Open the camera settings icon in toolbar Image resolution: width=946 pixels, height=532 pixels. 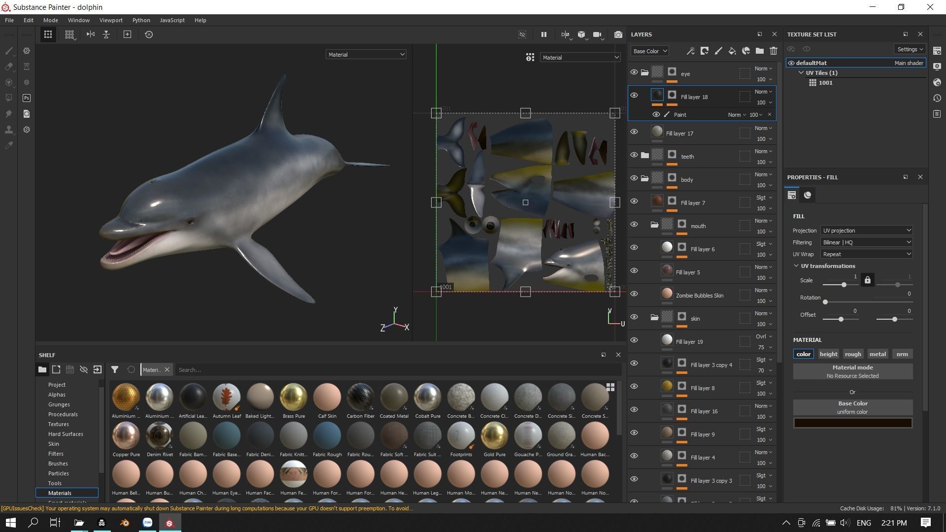click(597, 34)
